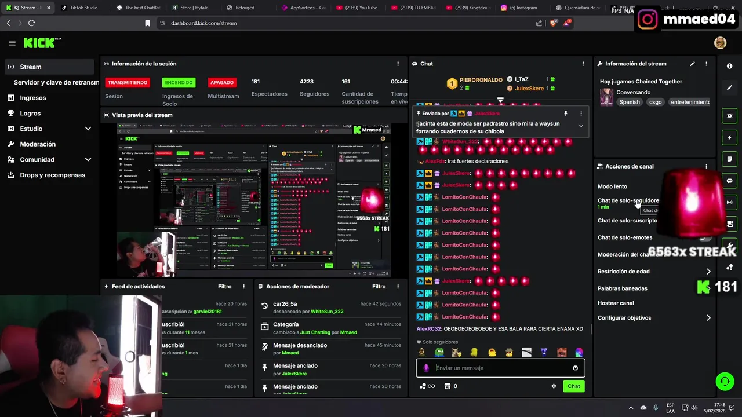Click the Kick logo in the header
This screenshot has height=417, width=742.
pos(42,43)
